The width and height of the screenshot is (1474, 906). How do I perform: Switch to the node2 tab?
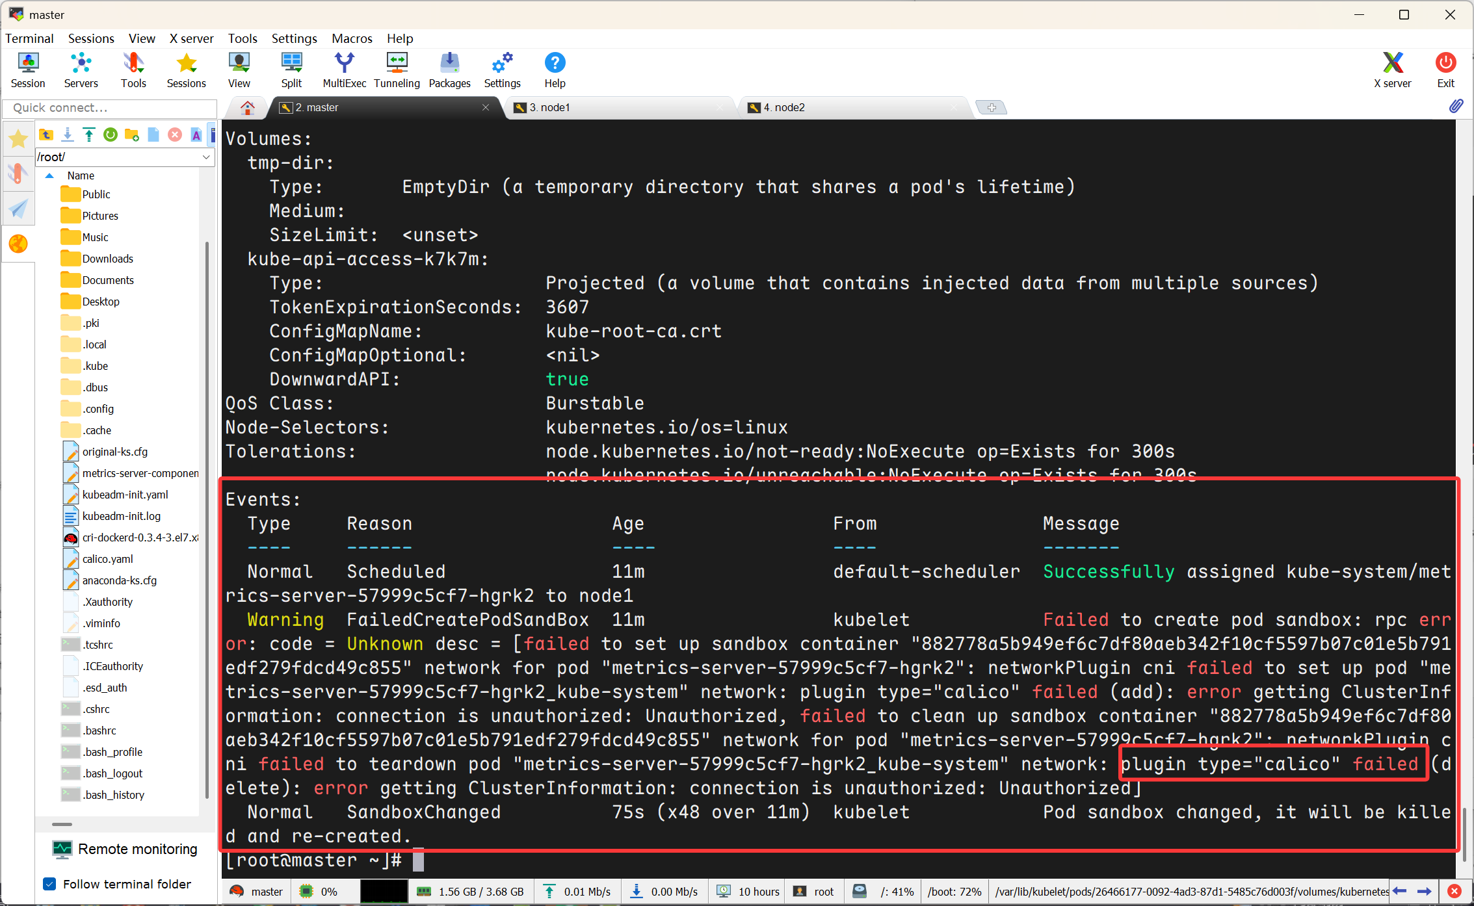[x=783, y=107]
